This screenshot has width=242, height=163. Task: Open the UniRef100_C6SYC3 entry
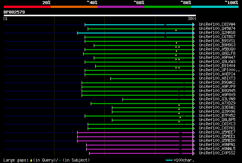(217, 124)
